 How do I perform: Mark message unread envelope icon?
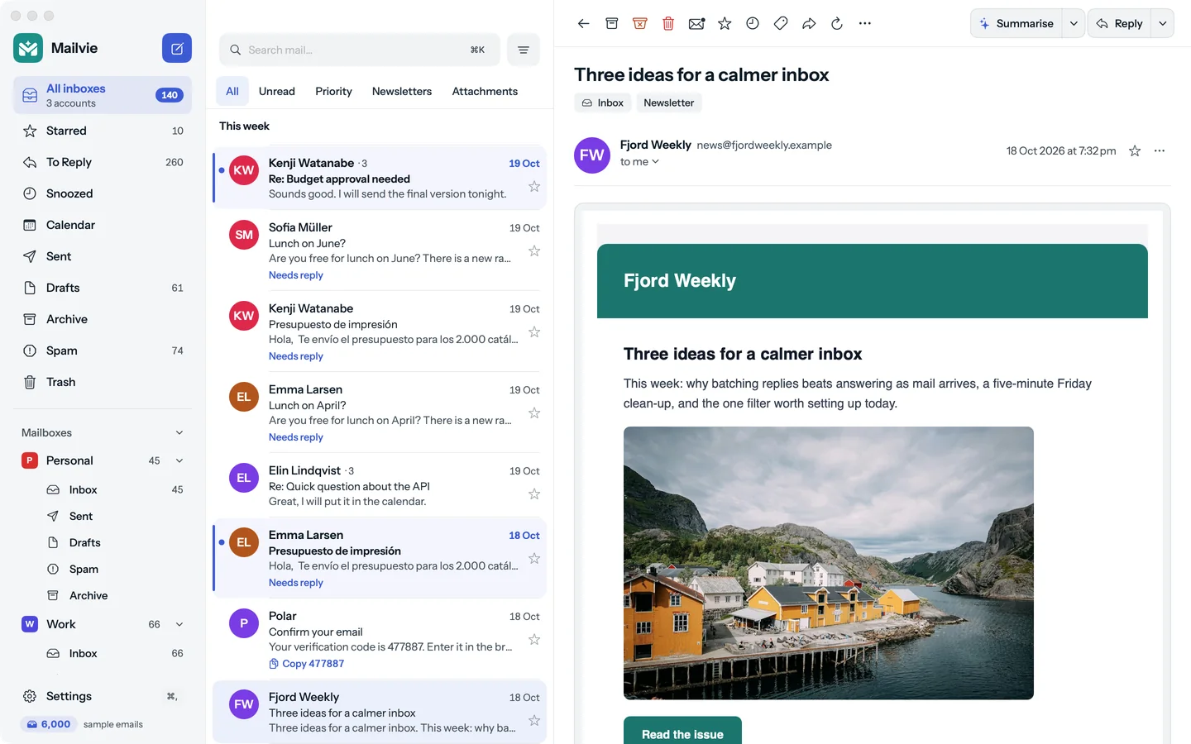click(x=696, y=23)
